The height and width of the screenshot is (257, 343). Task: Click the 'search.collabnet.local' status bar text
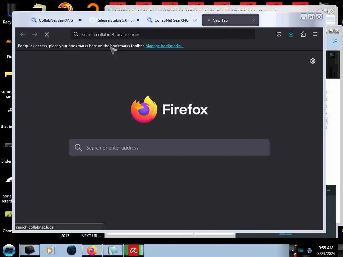click(35, 227)
